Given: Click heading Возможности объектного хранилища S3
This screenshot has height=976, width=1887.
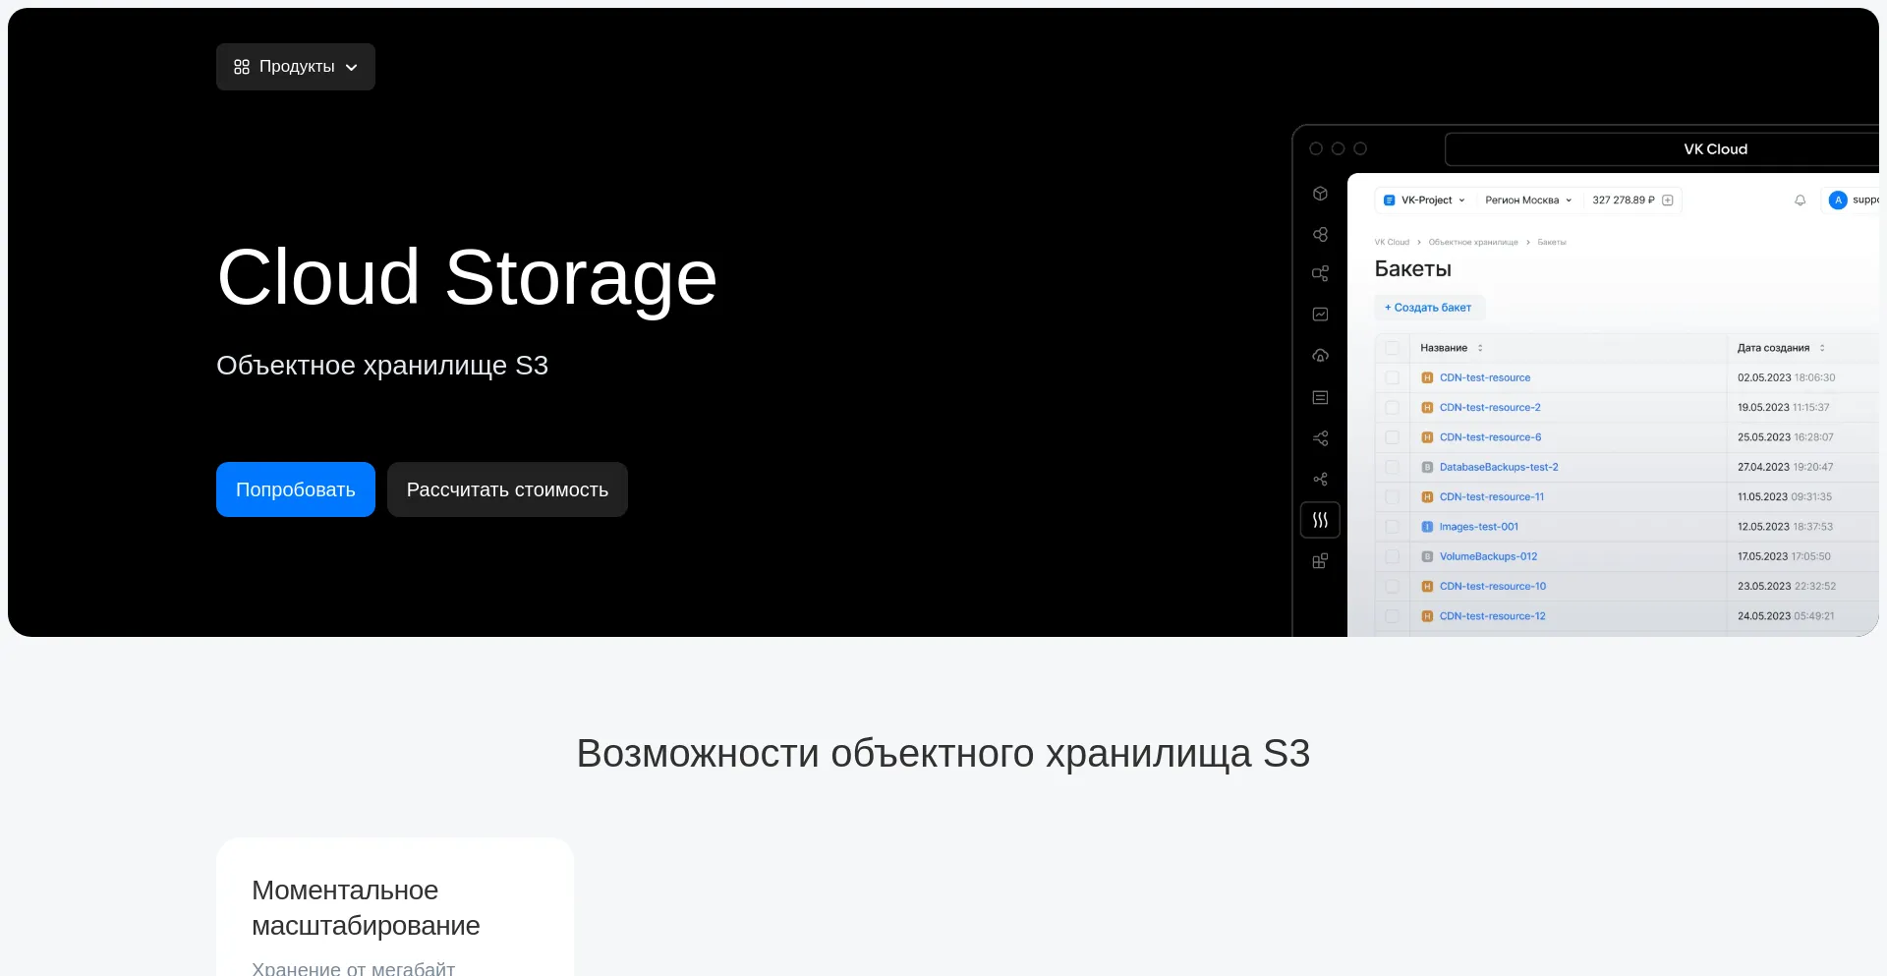Looking at the screenshot, I should click(x=943, y=754).
